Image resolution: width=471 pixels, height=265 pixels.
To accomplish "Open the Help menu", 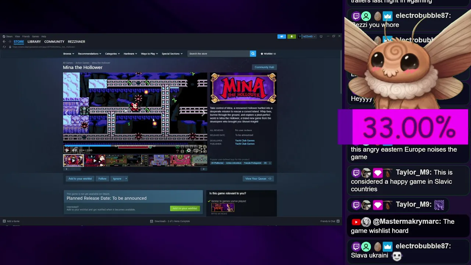I will [44, 36].
